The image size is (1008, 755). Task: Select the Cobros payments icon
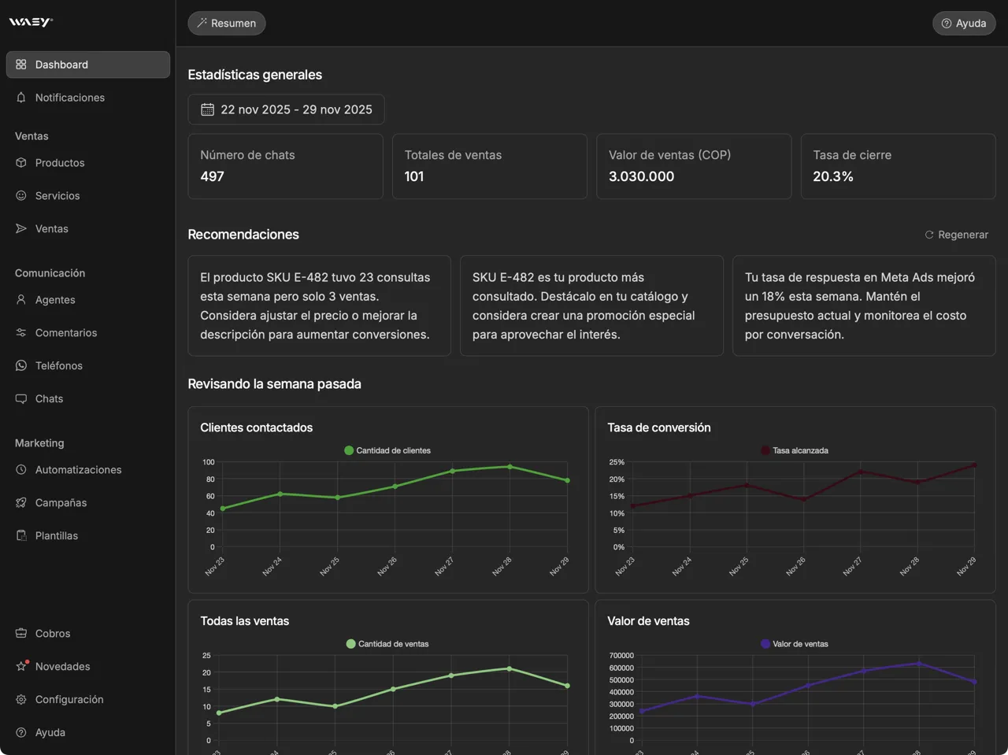(20, 633)
